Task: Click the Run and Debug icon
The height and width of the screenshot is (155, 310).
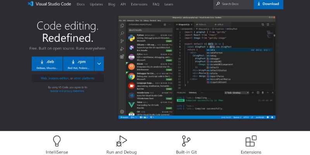Action: 121,141
